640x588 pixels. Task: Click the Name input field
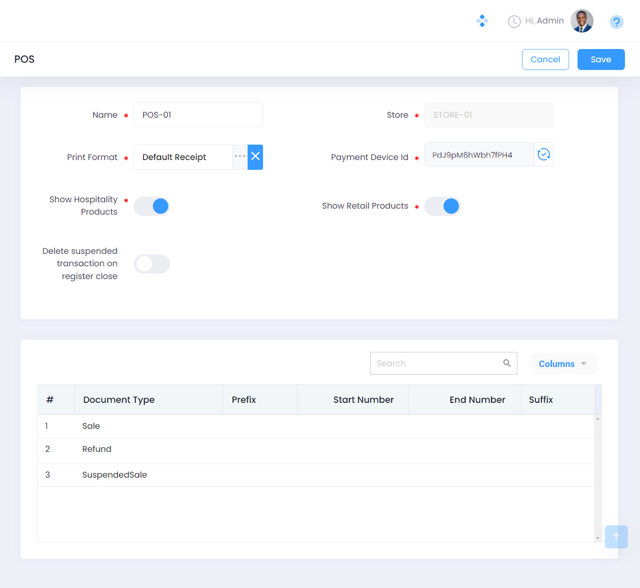[x=198, y=115]
